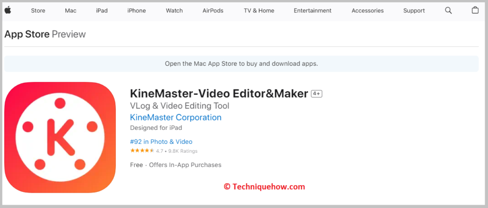Screen dimensions: 488x208
Task: Click the 4.7 • 9.8K Ratings text
Action: pyautogui.click(x=177, y=151)
